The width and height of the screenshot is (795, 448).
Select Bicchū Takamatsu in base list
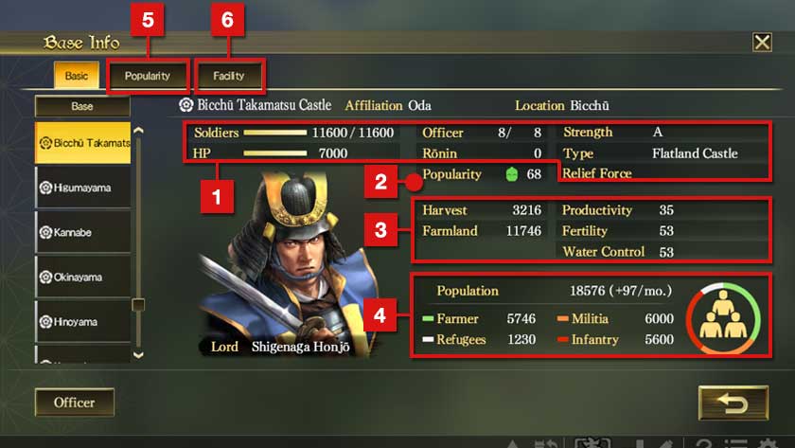coord(82,143)
